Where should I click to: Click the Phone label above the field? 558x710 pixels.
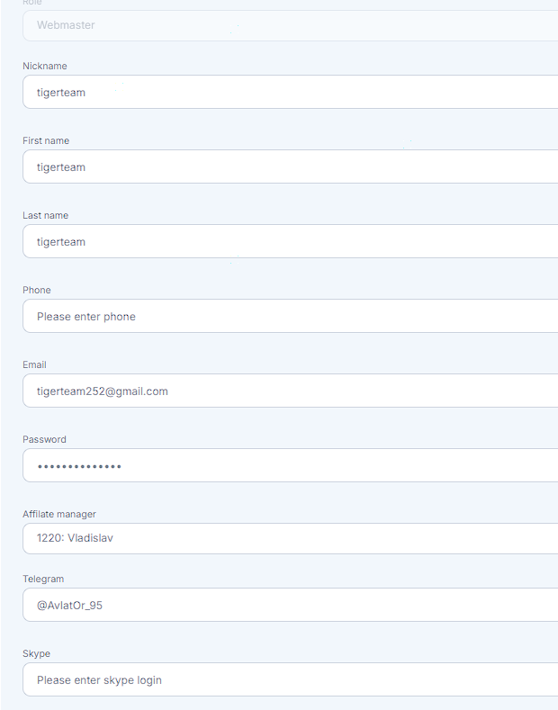[37, 291]
